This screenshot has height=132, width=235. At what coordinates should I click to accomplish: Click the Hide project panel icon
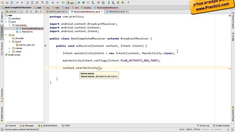pyautogui.click(x=41, y=11)
